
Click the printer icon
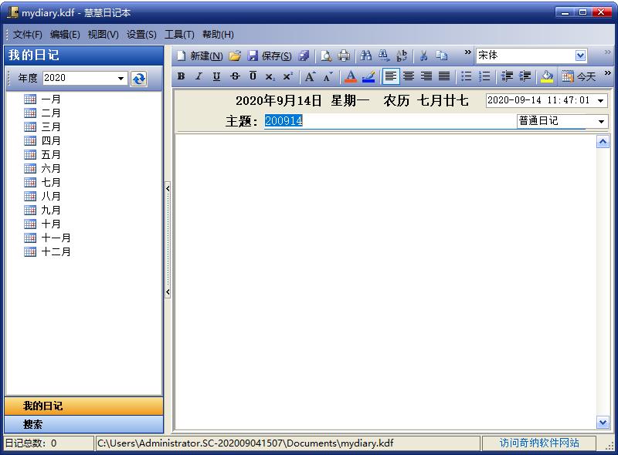[344, 56]
